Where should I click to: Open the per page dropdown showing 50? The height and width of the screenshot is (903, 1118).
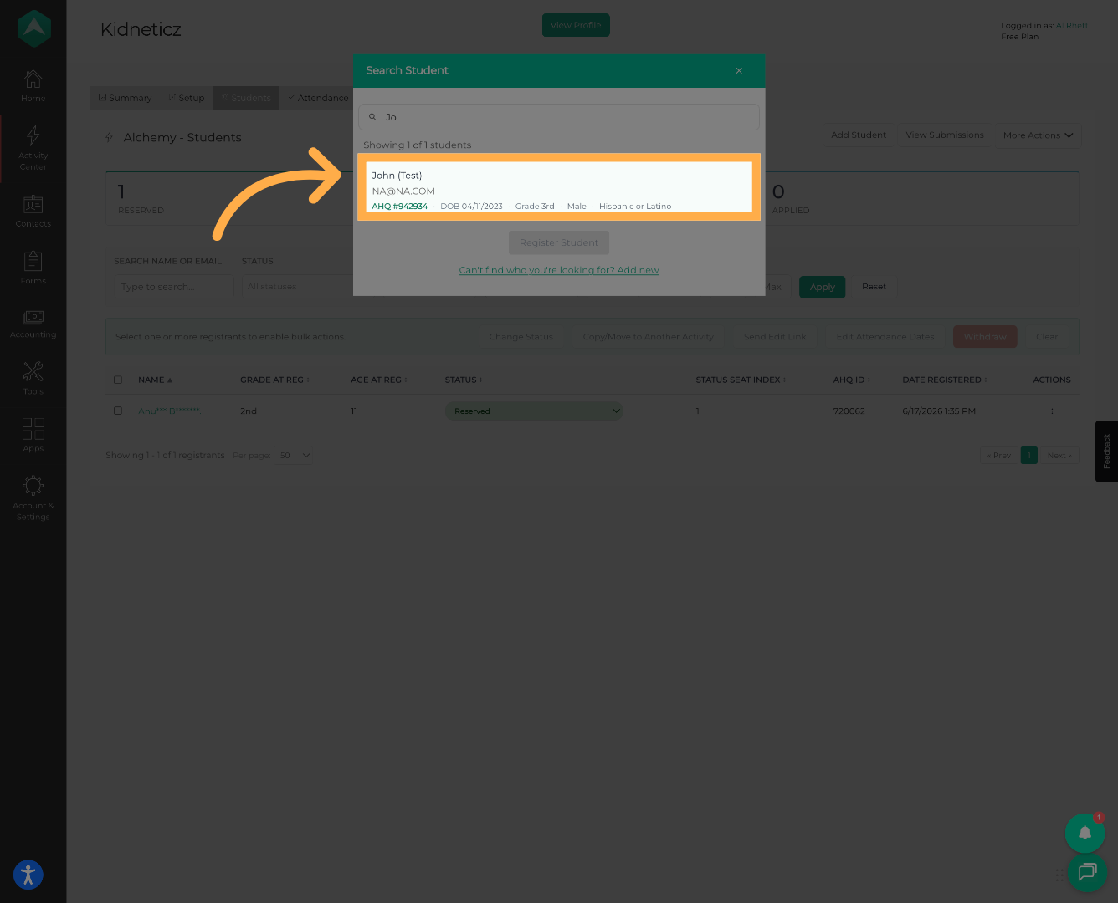pyautogui.click(x=295, y=456)
